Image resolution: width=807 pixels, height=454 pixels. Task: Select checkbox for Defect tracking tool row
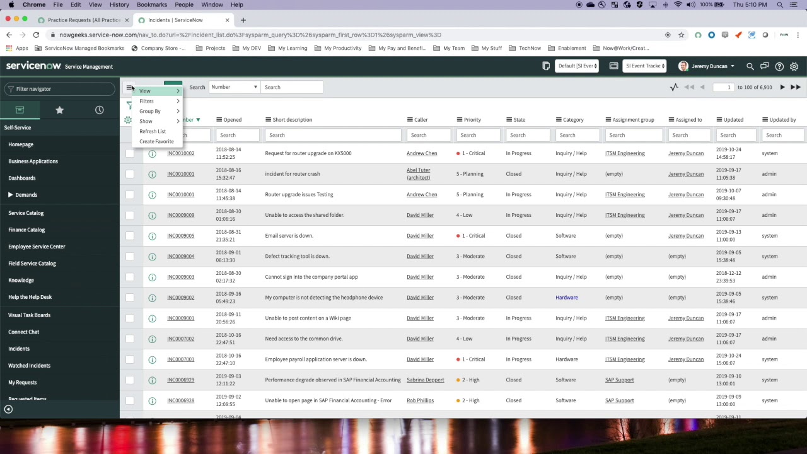[x=130, y=257]
